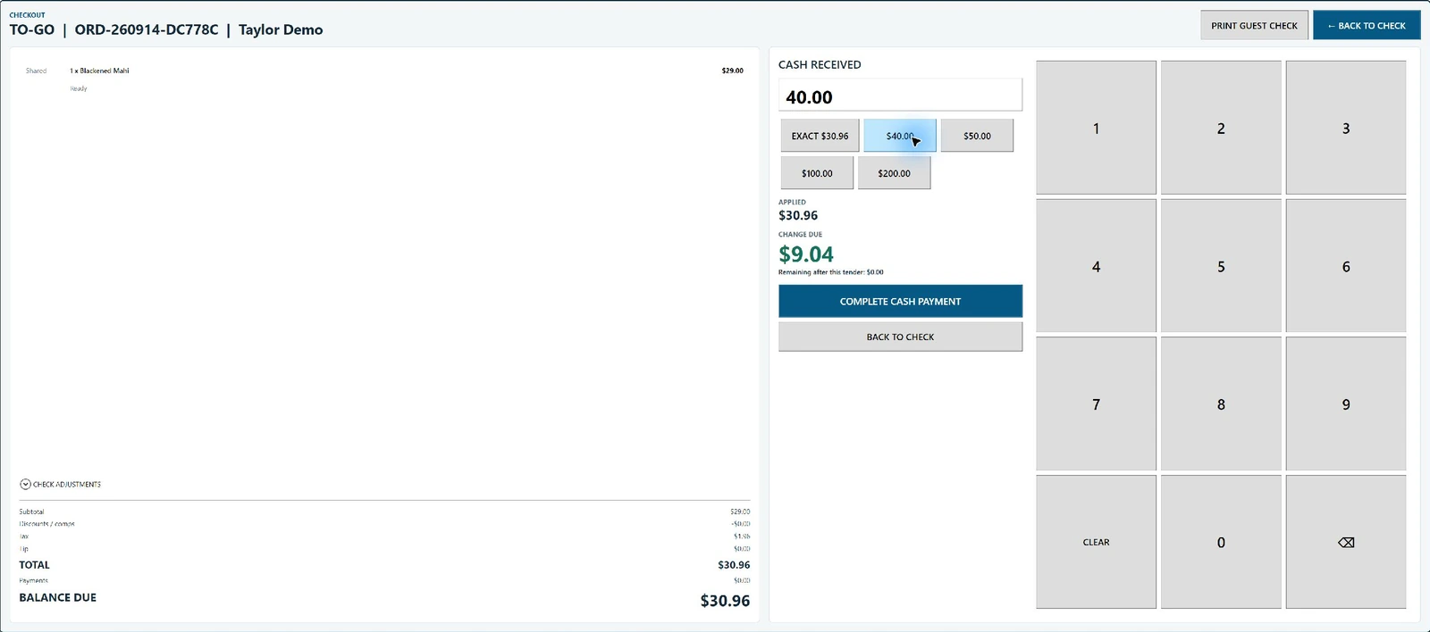Click Print Guest Check button

(x=1254, y=25)
